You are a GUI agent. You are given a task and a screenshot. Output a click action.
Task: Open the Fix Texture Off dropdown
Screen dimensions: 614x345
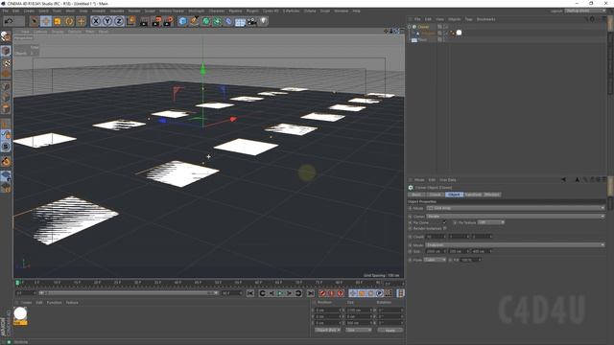click(490, 222)
